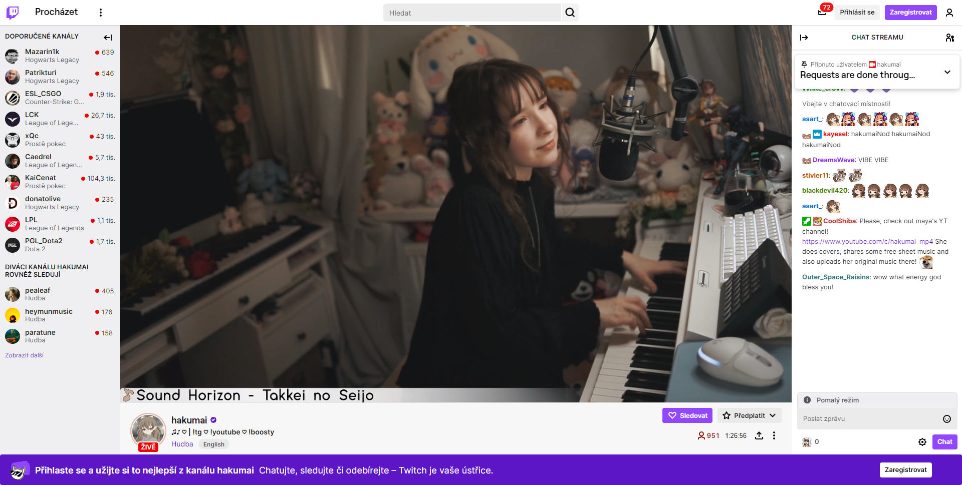Screen dimensions: 962x485
Task: Open stream options three-dot menu
Action: point(774,435)
